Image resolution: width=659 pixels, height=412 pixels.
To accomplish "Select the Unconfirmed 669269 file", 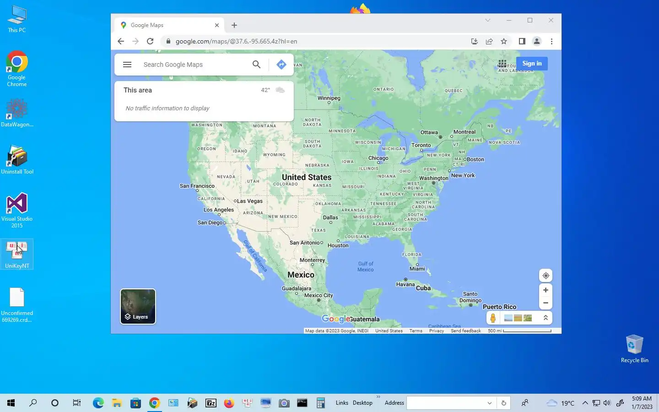I will pos(17,305).
